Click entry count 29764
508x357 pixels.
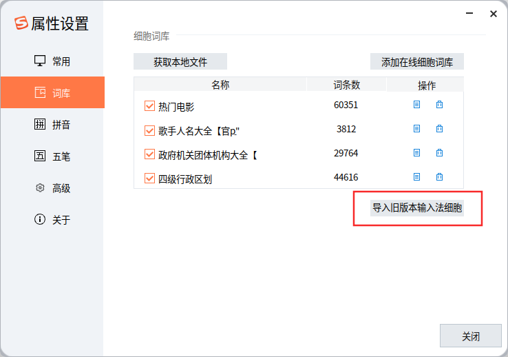click(346, 153)
